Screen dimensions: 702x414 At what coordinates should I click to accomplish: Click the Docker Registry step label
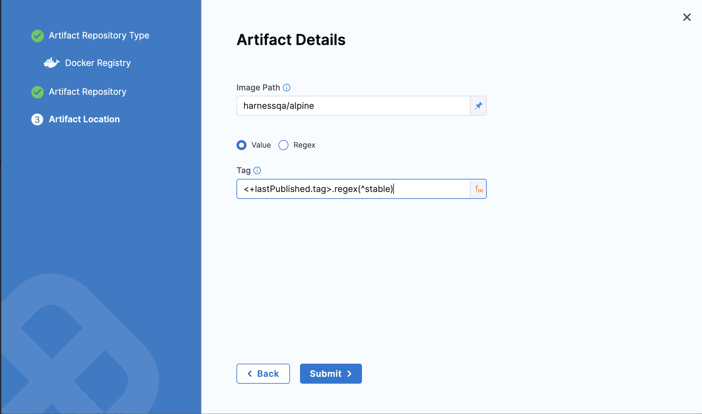[x=98, y=63]
